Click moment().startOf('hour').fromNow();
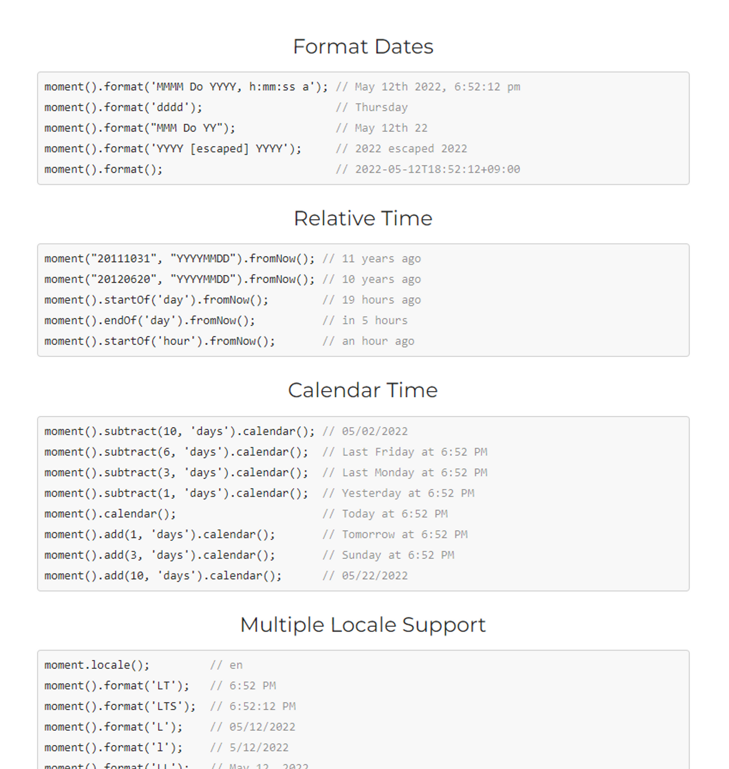The height and width of the screenshot is (769, 729). [160, 341]
